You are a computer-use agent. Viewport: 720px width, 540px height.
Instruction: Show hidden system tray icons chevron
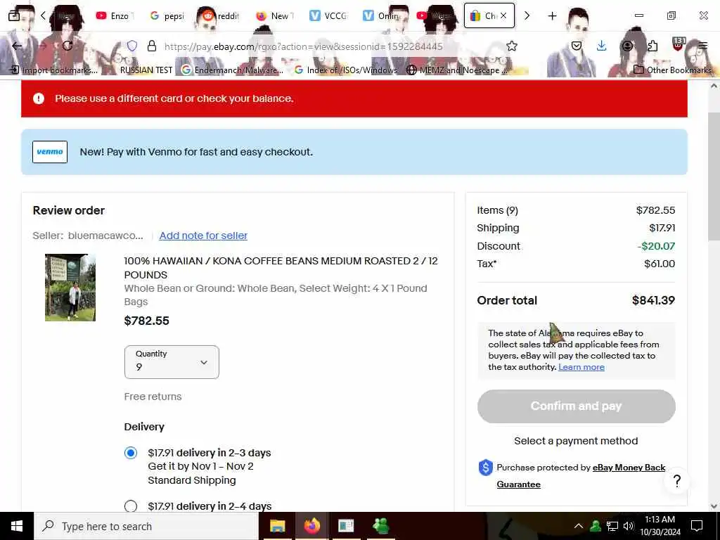coord(579,526)
